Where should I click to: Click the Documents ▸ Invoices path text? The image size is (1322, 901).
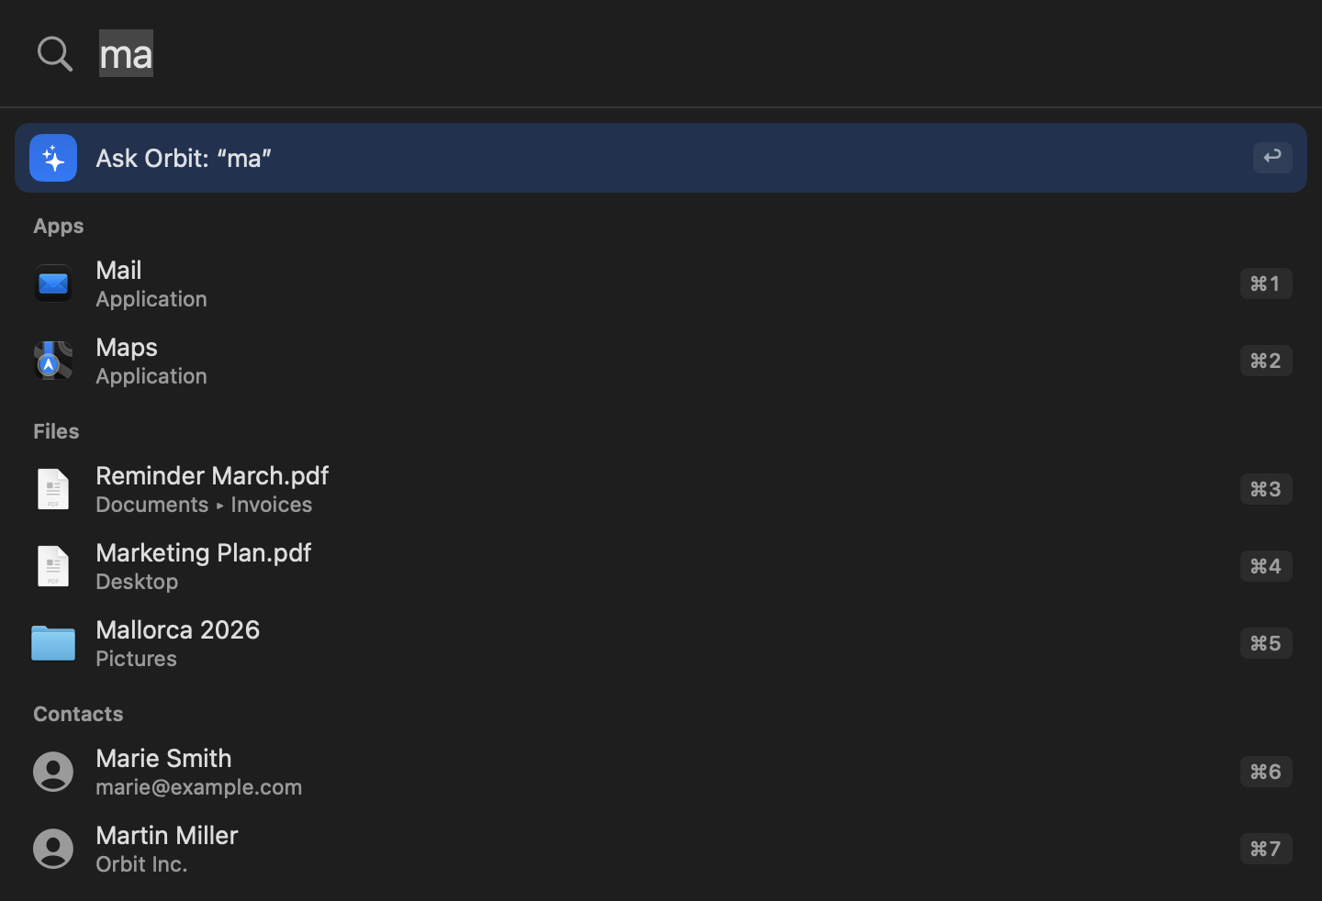pos(204,505)
